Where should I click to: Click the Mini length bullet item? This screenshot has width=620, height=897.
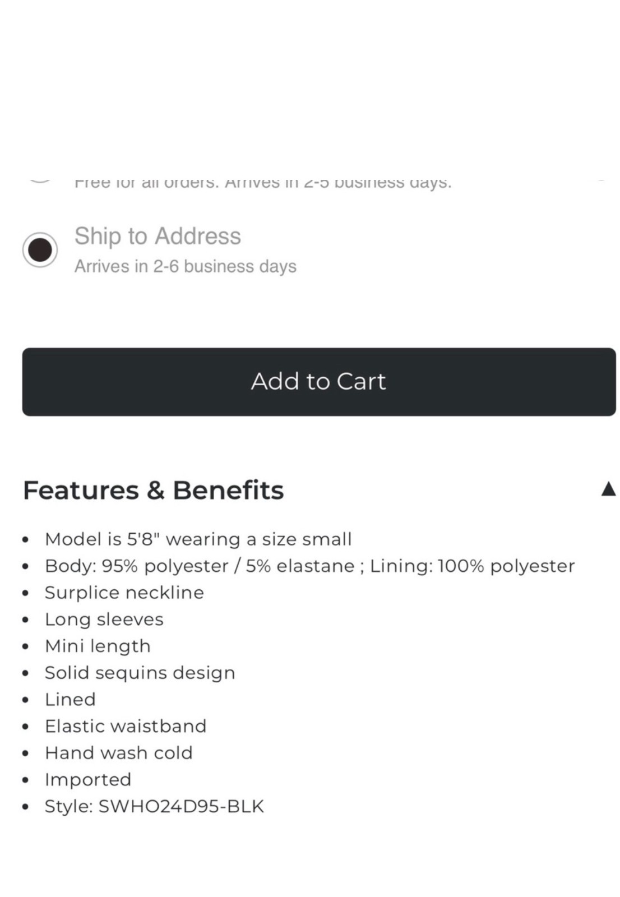(98, 646)
